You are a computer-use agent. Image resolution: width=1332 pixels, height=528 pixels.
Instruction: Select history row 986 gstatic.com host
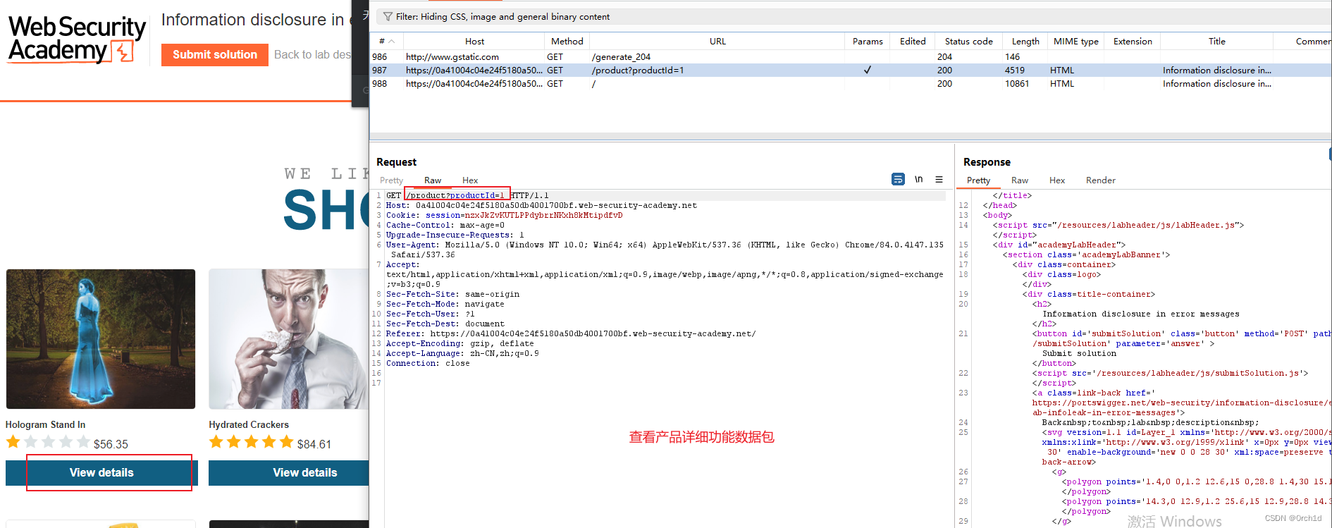[452, 57]
